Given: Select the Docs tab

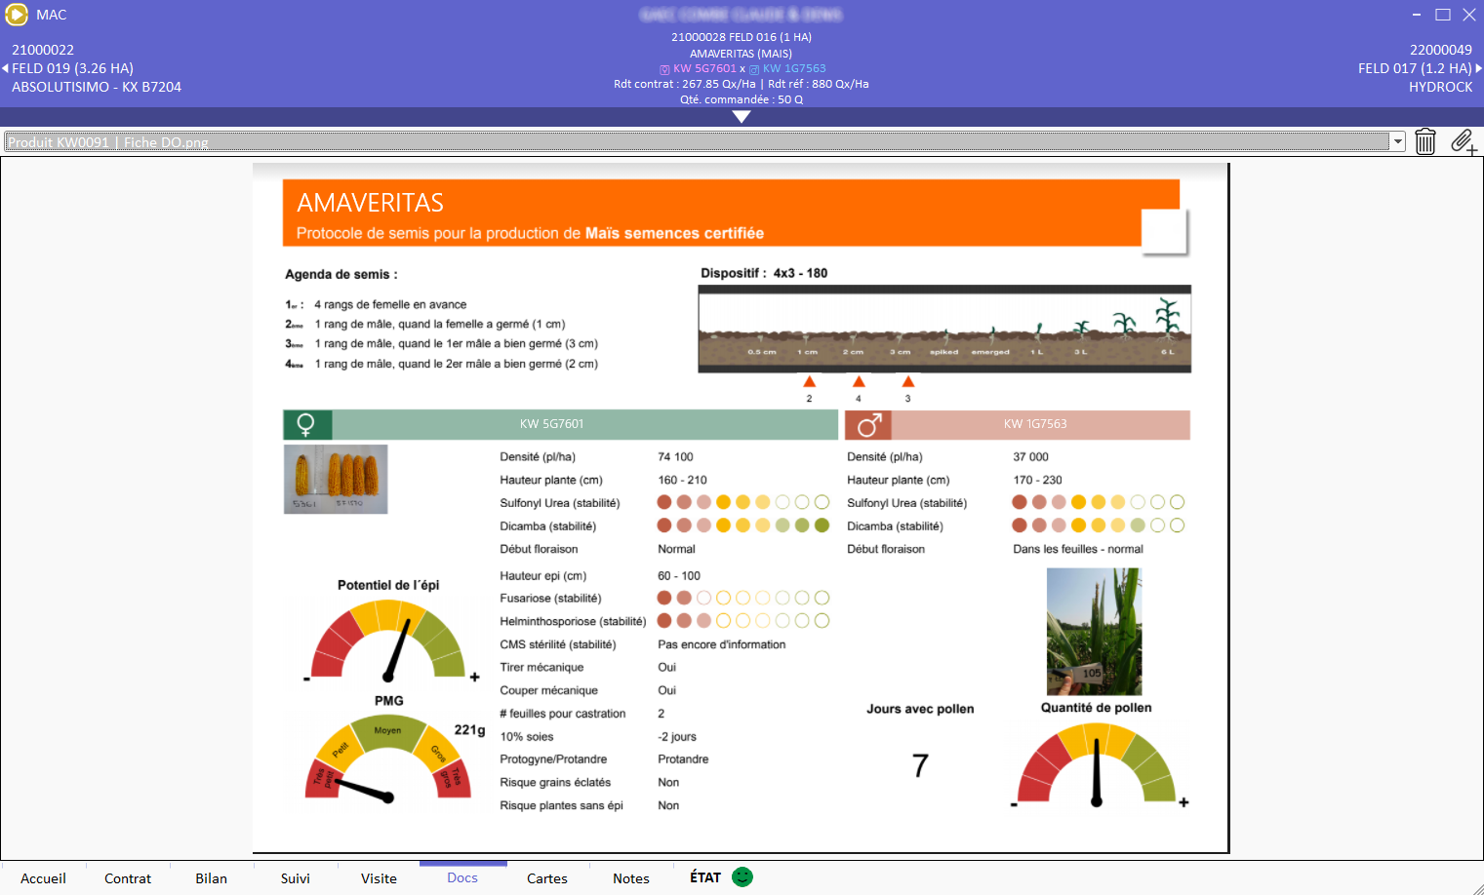Looking at the screenshot, I should pos(462,877).
